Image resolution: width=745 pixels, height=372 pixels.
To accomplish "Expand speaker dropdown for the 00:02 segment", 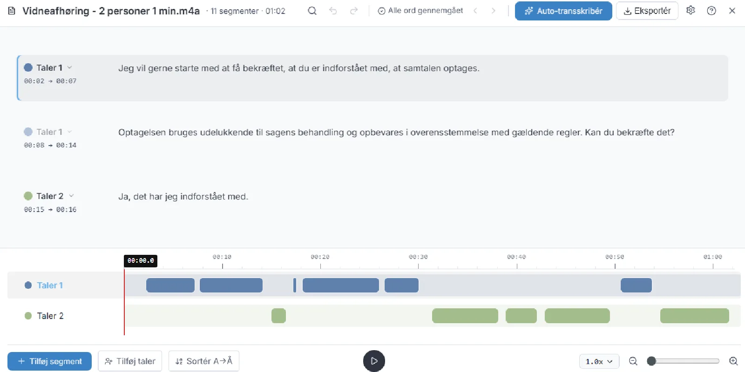I will point(70,67).
